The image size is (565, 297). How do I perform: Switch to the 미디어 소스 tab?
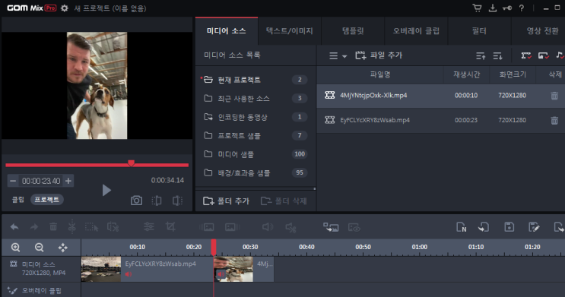pyautogui.click(x=227, y=31)
